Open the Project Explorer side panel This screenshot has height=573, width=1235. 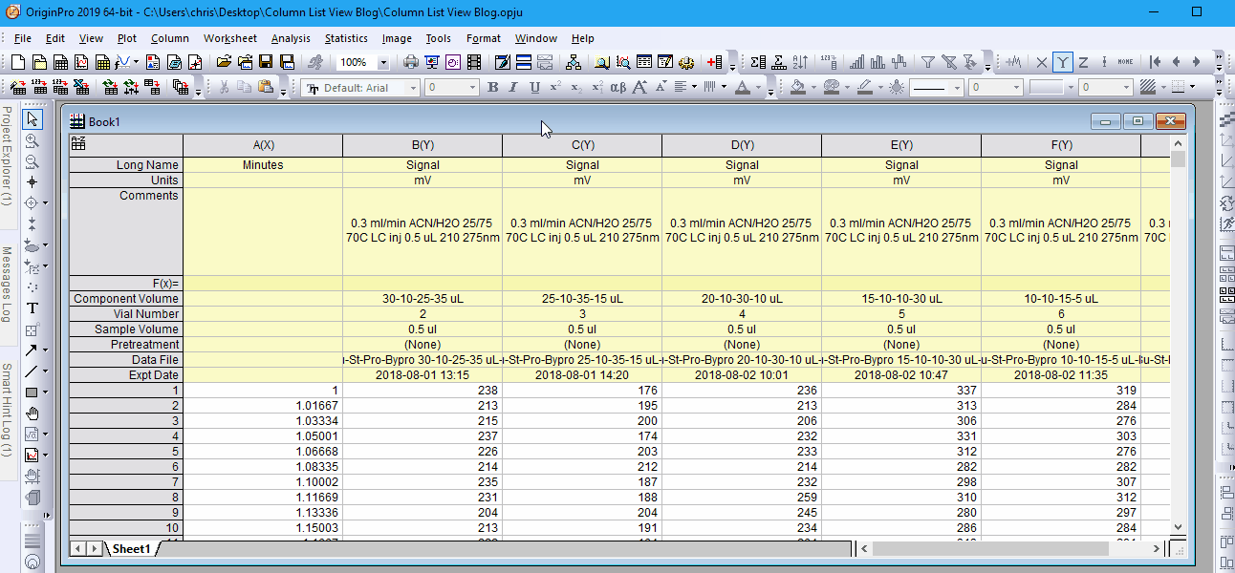click(x=7, y=156)
